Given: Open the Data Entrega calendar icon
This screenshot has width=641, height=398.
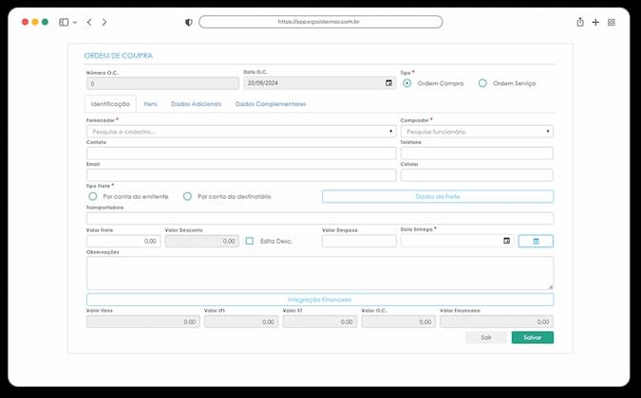Looking at the screenshot, I should click(506, 241).
